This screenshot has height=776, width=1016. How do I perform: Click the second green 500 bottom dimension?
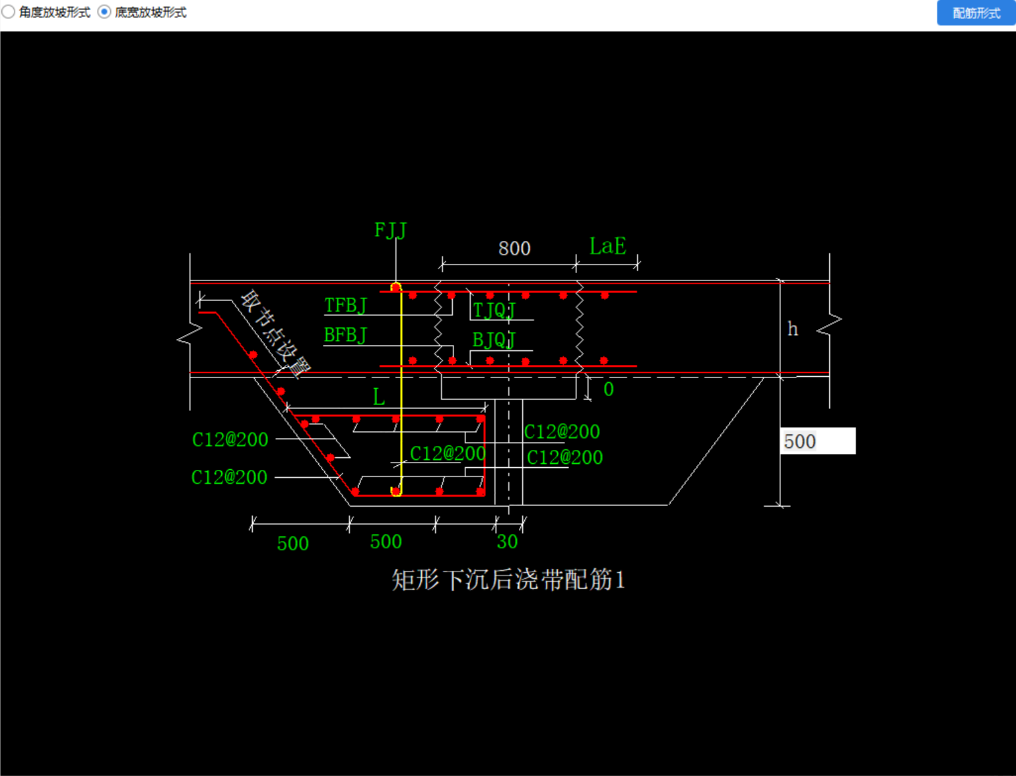coord(386,542)
